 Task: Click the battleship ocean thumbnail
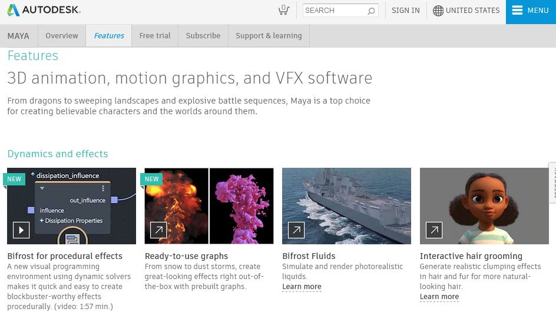click(x=346, y=206)
